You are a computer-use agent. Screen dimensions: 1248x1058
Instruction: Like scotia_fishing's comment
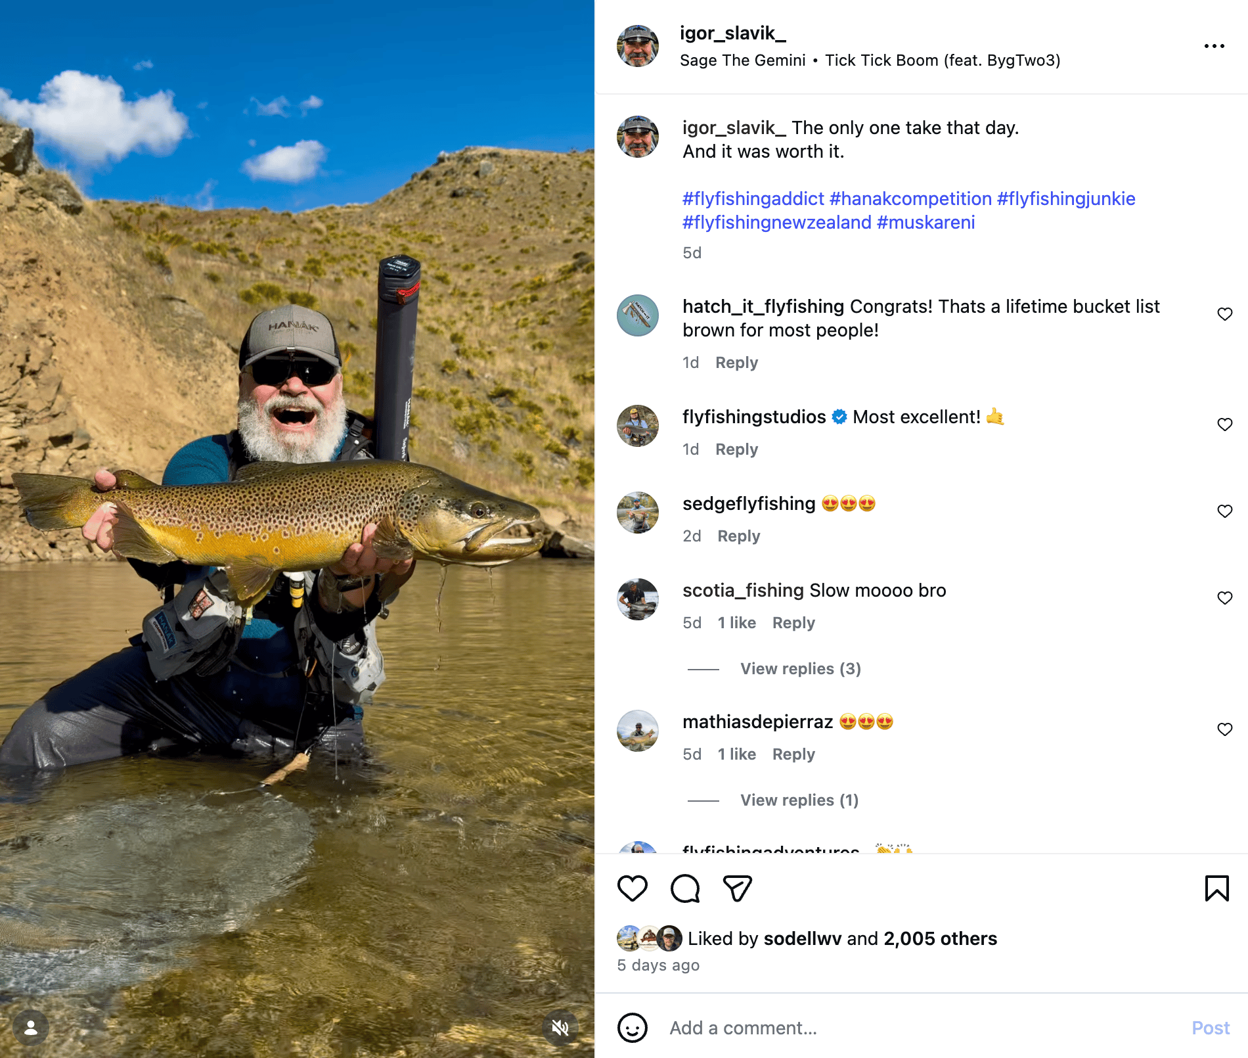coord(1224,598)
